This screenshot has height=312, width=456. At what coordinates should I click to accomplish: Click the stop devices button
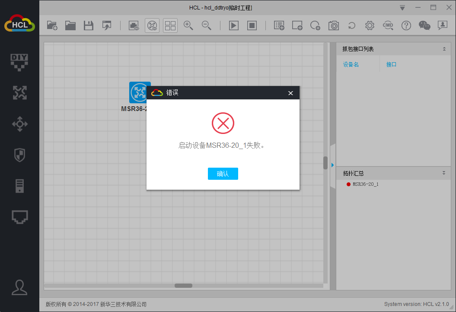(x=252, y=25)
